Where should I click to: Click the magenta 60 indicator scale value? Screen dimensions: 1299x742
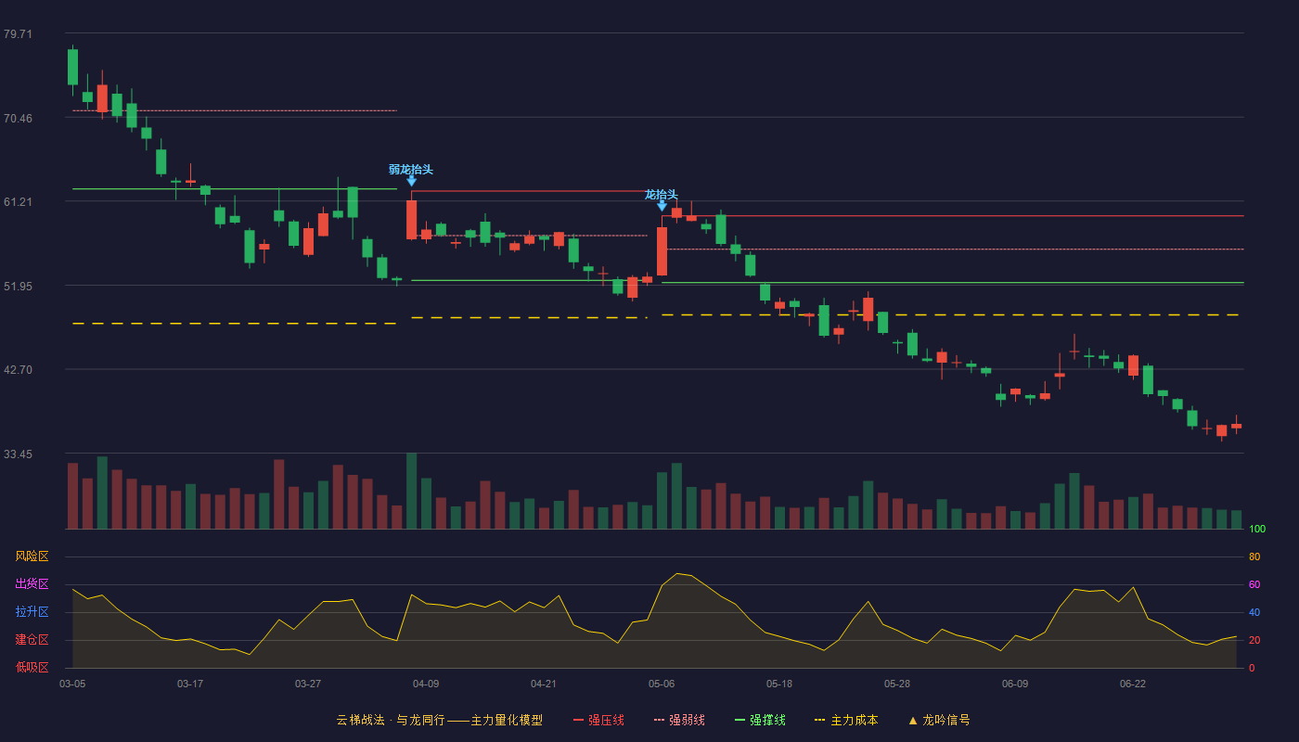point(1254,584)
